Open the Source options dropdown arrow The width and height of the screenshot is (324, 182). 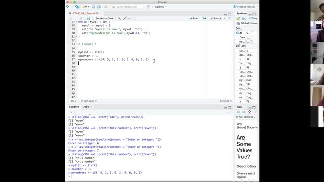[x=224, y=18]
